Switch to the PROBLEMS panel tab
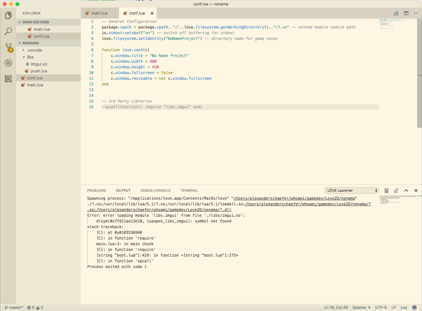 click(x=97, y=190)
